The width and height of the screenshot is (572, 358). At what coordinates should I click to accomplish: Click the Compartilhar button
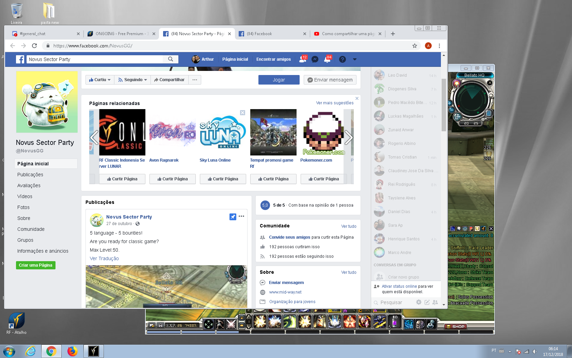click(x=169, y=80)
